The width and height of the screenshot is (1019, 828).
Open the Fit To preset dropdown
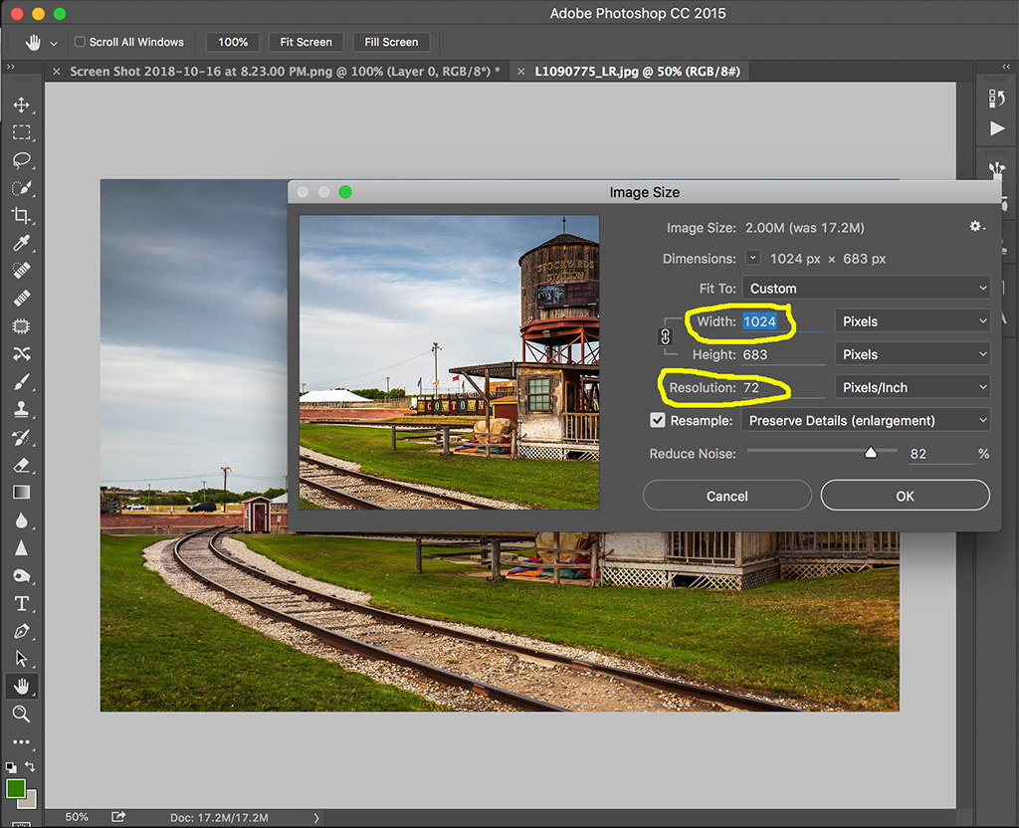point(866,289)
